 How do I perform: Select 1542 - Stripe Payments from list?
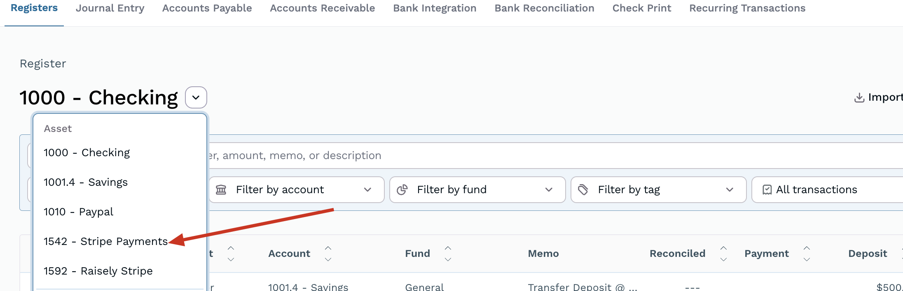pos(105,241)
